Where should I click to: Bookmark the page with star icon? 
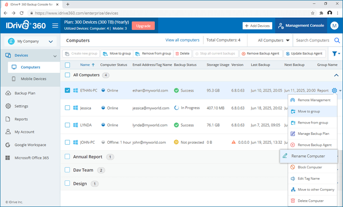(x=313, y=13)
